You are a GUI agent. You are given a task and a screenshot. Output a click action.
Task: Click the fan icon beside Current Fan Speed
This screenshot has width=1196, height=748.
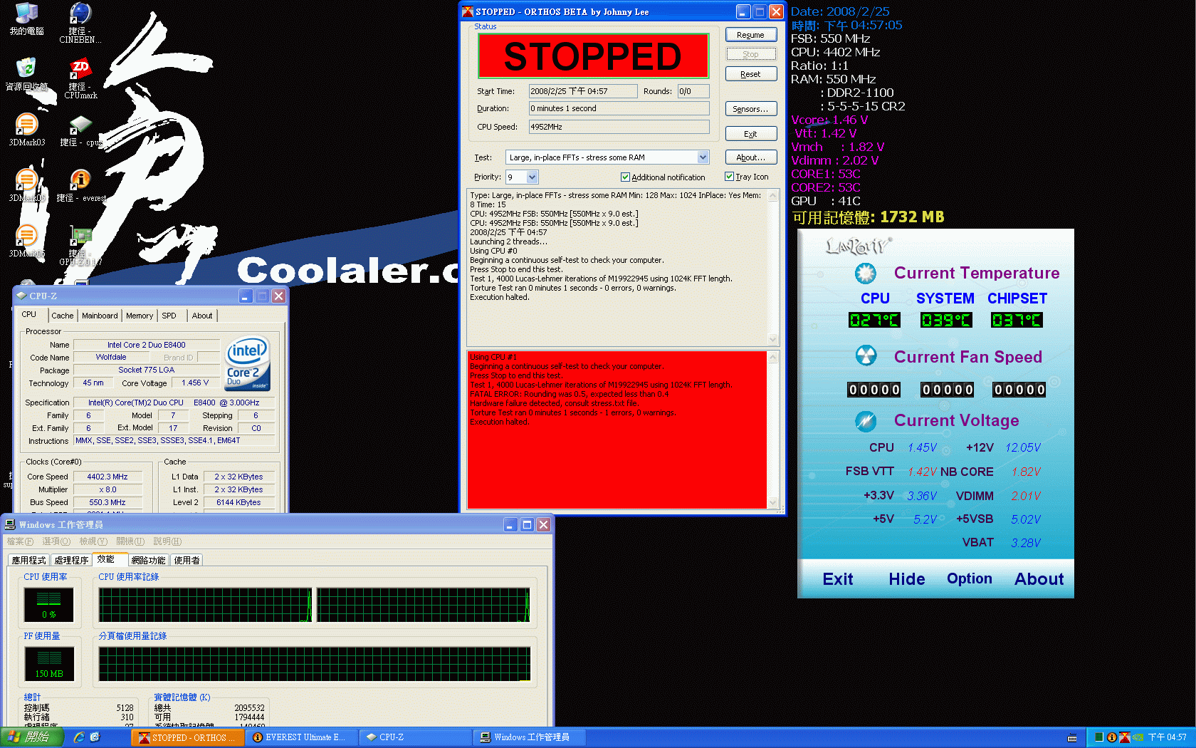point(866,355)
